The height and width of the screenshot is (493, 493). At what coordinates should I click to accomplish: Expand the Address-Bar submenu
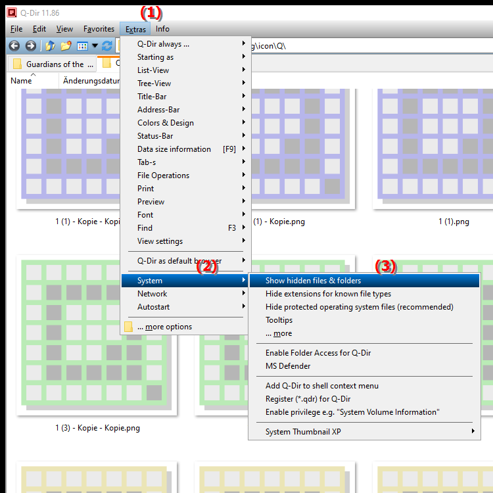click(185, 110)
